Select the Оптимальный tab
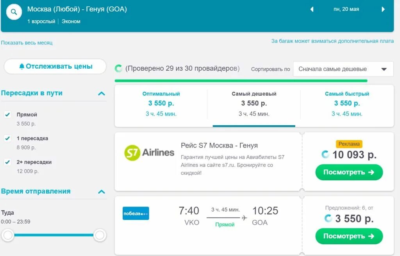This screenshot has width=400, height=256. [161, 104]
